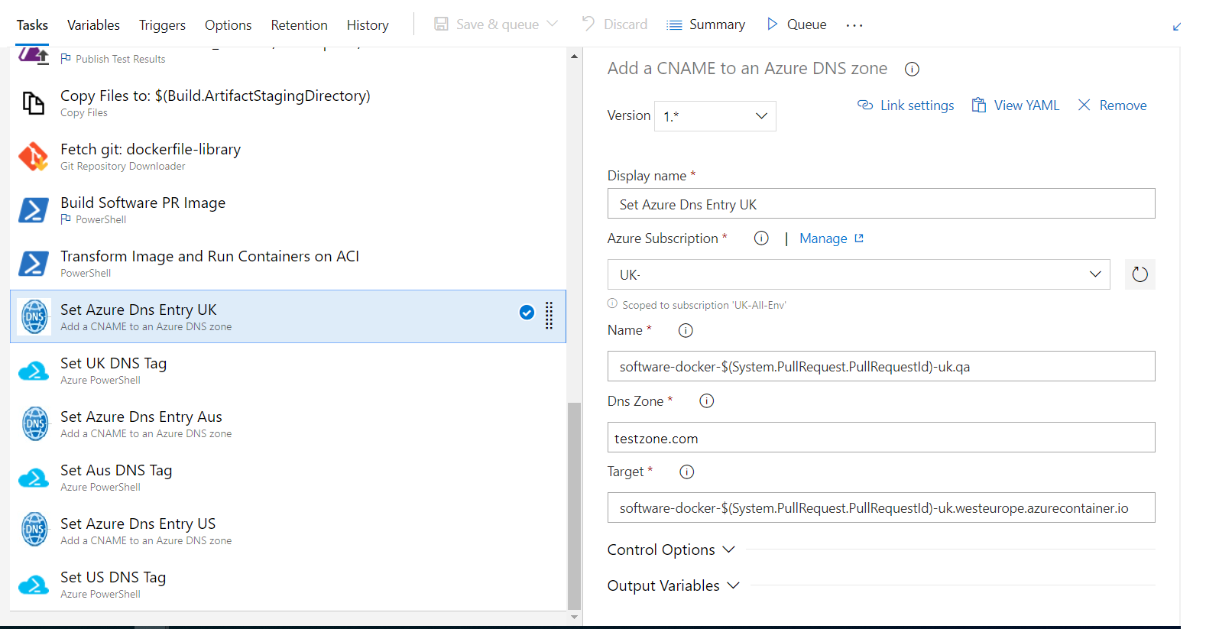
Task: Click the drag handle on selected task
Action: point(549,316)
